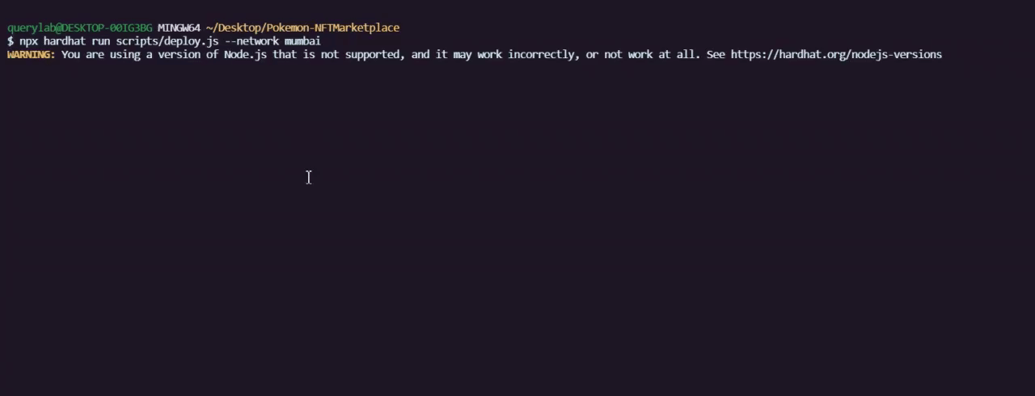The image size is (1035, 396).
Task: Click the --network flag text
Action: click(251, 40)
